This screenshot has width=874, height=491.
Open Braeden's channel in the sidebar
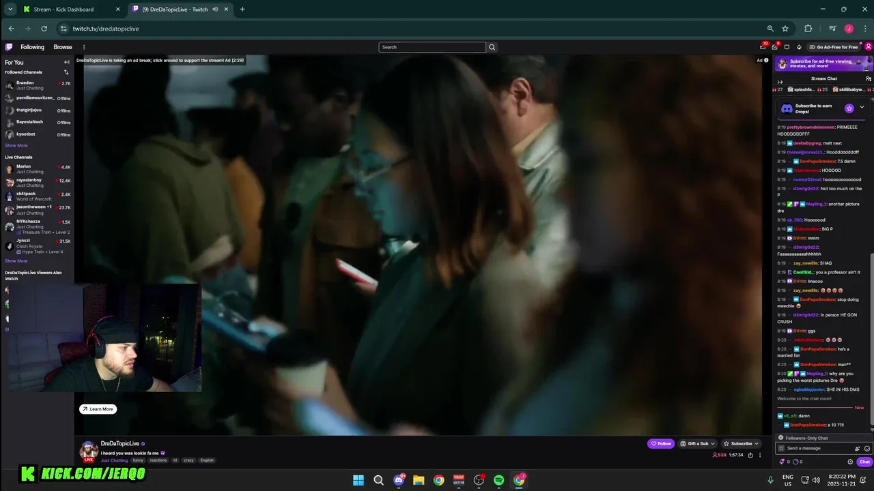(37, 85)
